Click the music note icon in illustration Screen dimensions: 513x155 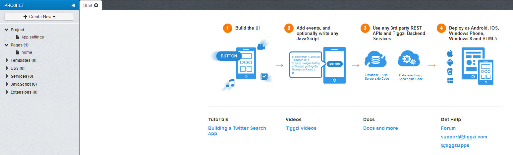[230, 83]
